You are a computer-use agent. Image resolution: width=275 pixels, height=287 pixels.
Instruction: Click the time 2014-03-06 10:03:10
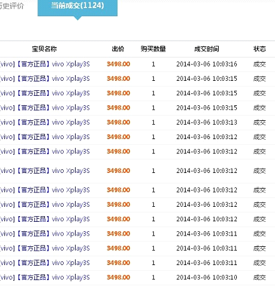pos(207,278)
